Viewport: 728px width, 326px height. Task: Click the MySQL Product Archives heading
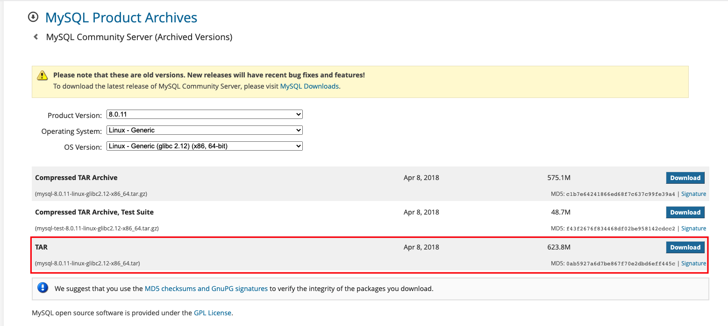click(x=121, y=18)
